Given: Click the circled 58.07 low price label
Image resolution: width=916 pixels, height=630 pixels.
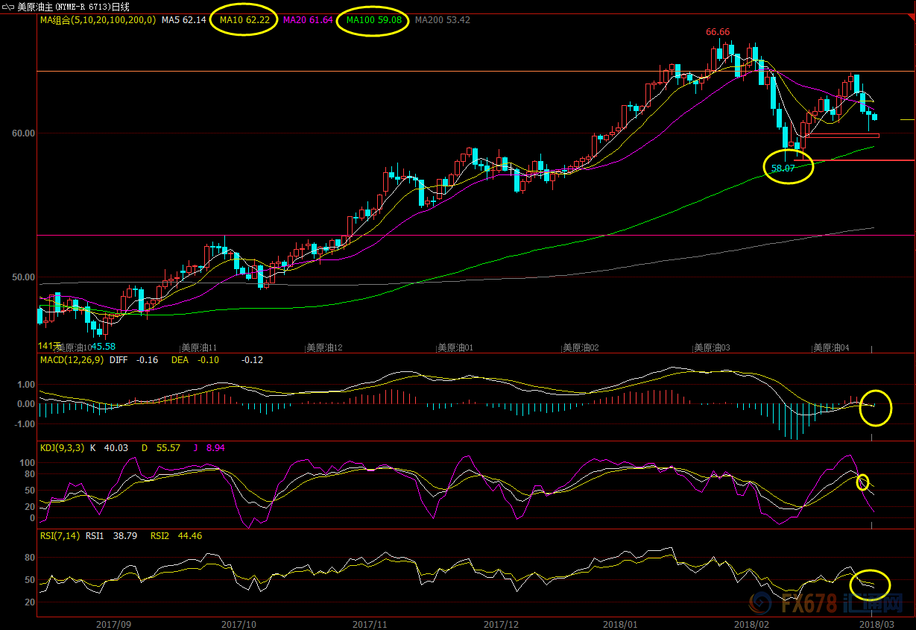Looking at the screenshot, I should pyautogui.click(x=783, y=168).
